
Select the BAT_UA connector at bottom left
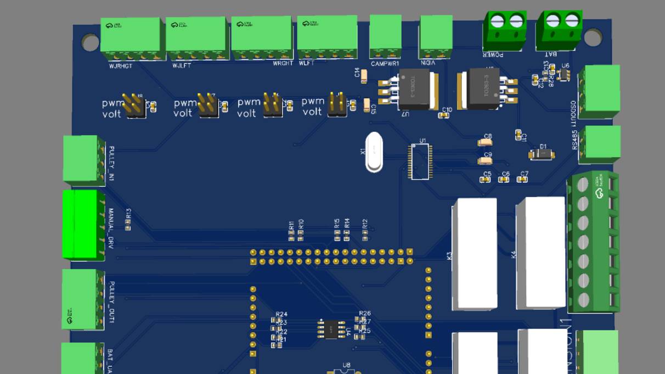tap(82, 358)
